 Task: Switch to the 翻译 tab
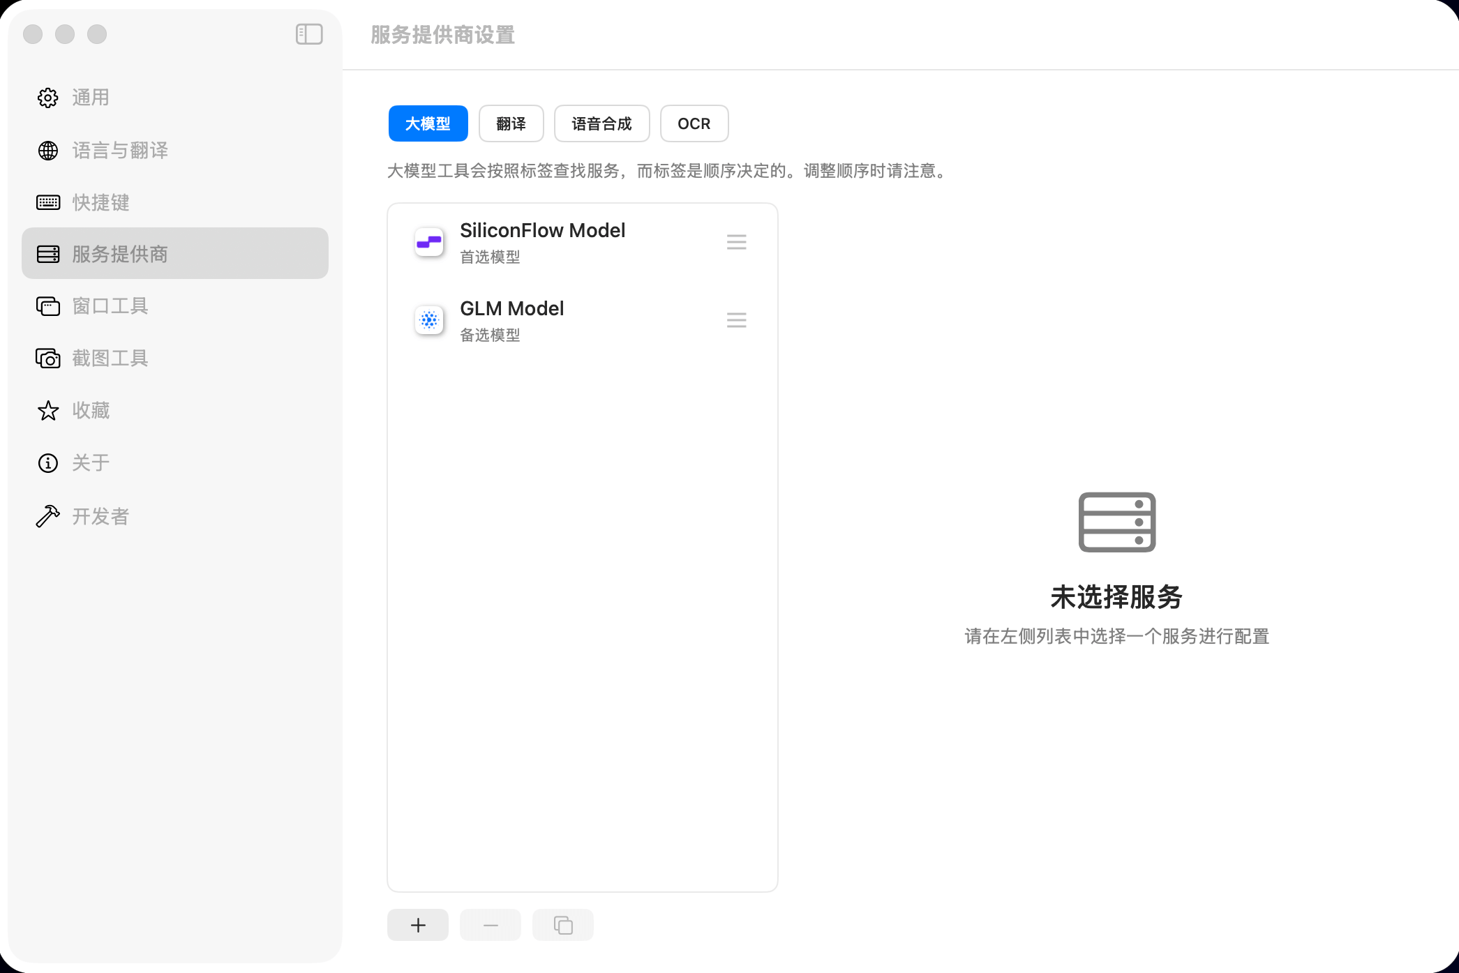511,123
